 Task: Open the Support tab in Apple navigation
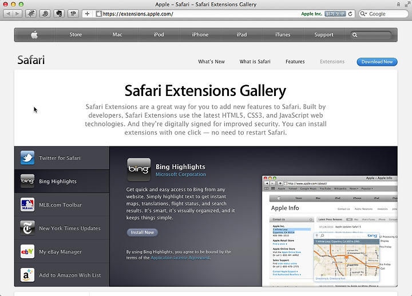(324, 35)
